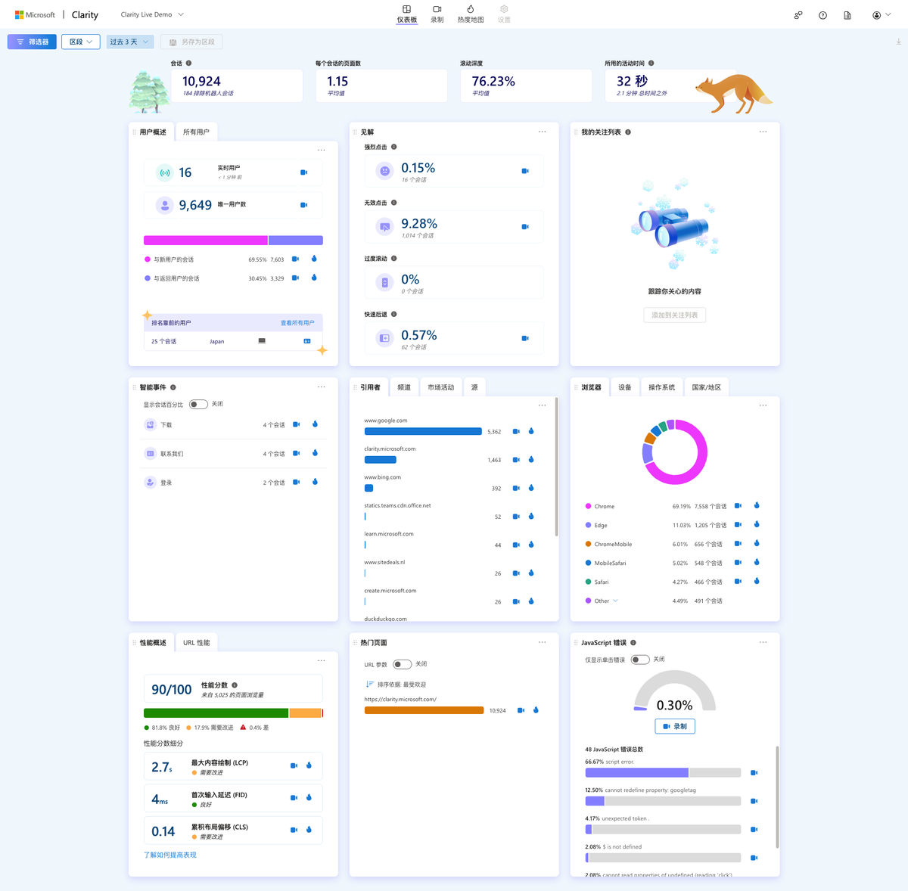Open 见解 card more options menu

pos(542,132)
